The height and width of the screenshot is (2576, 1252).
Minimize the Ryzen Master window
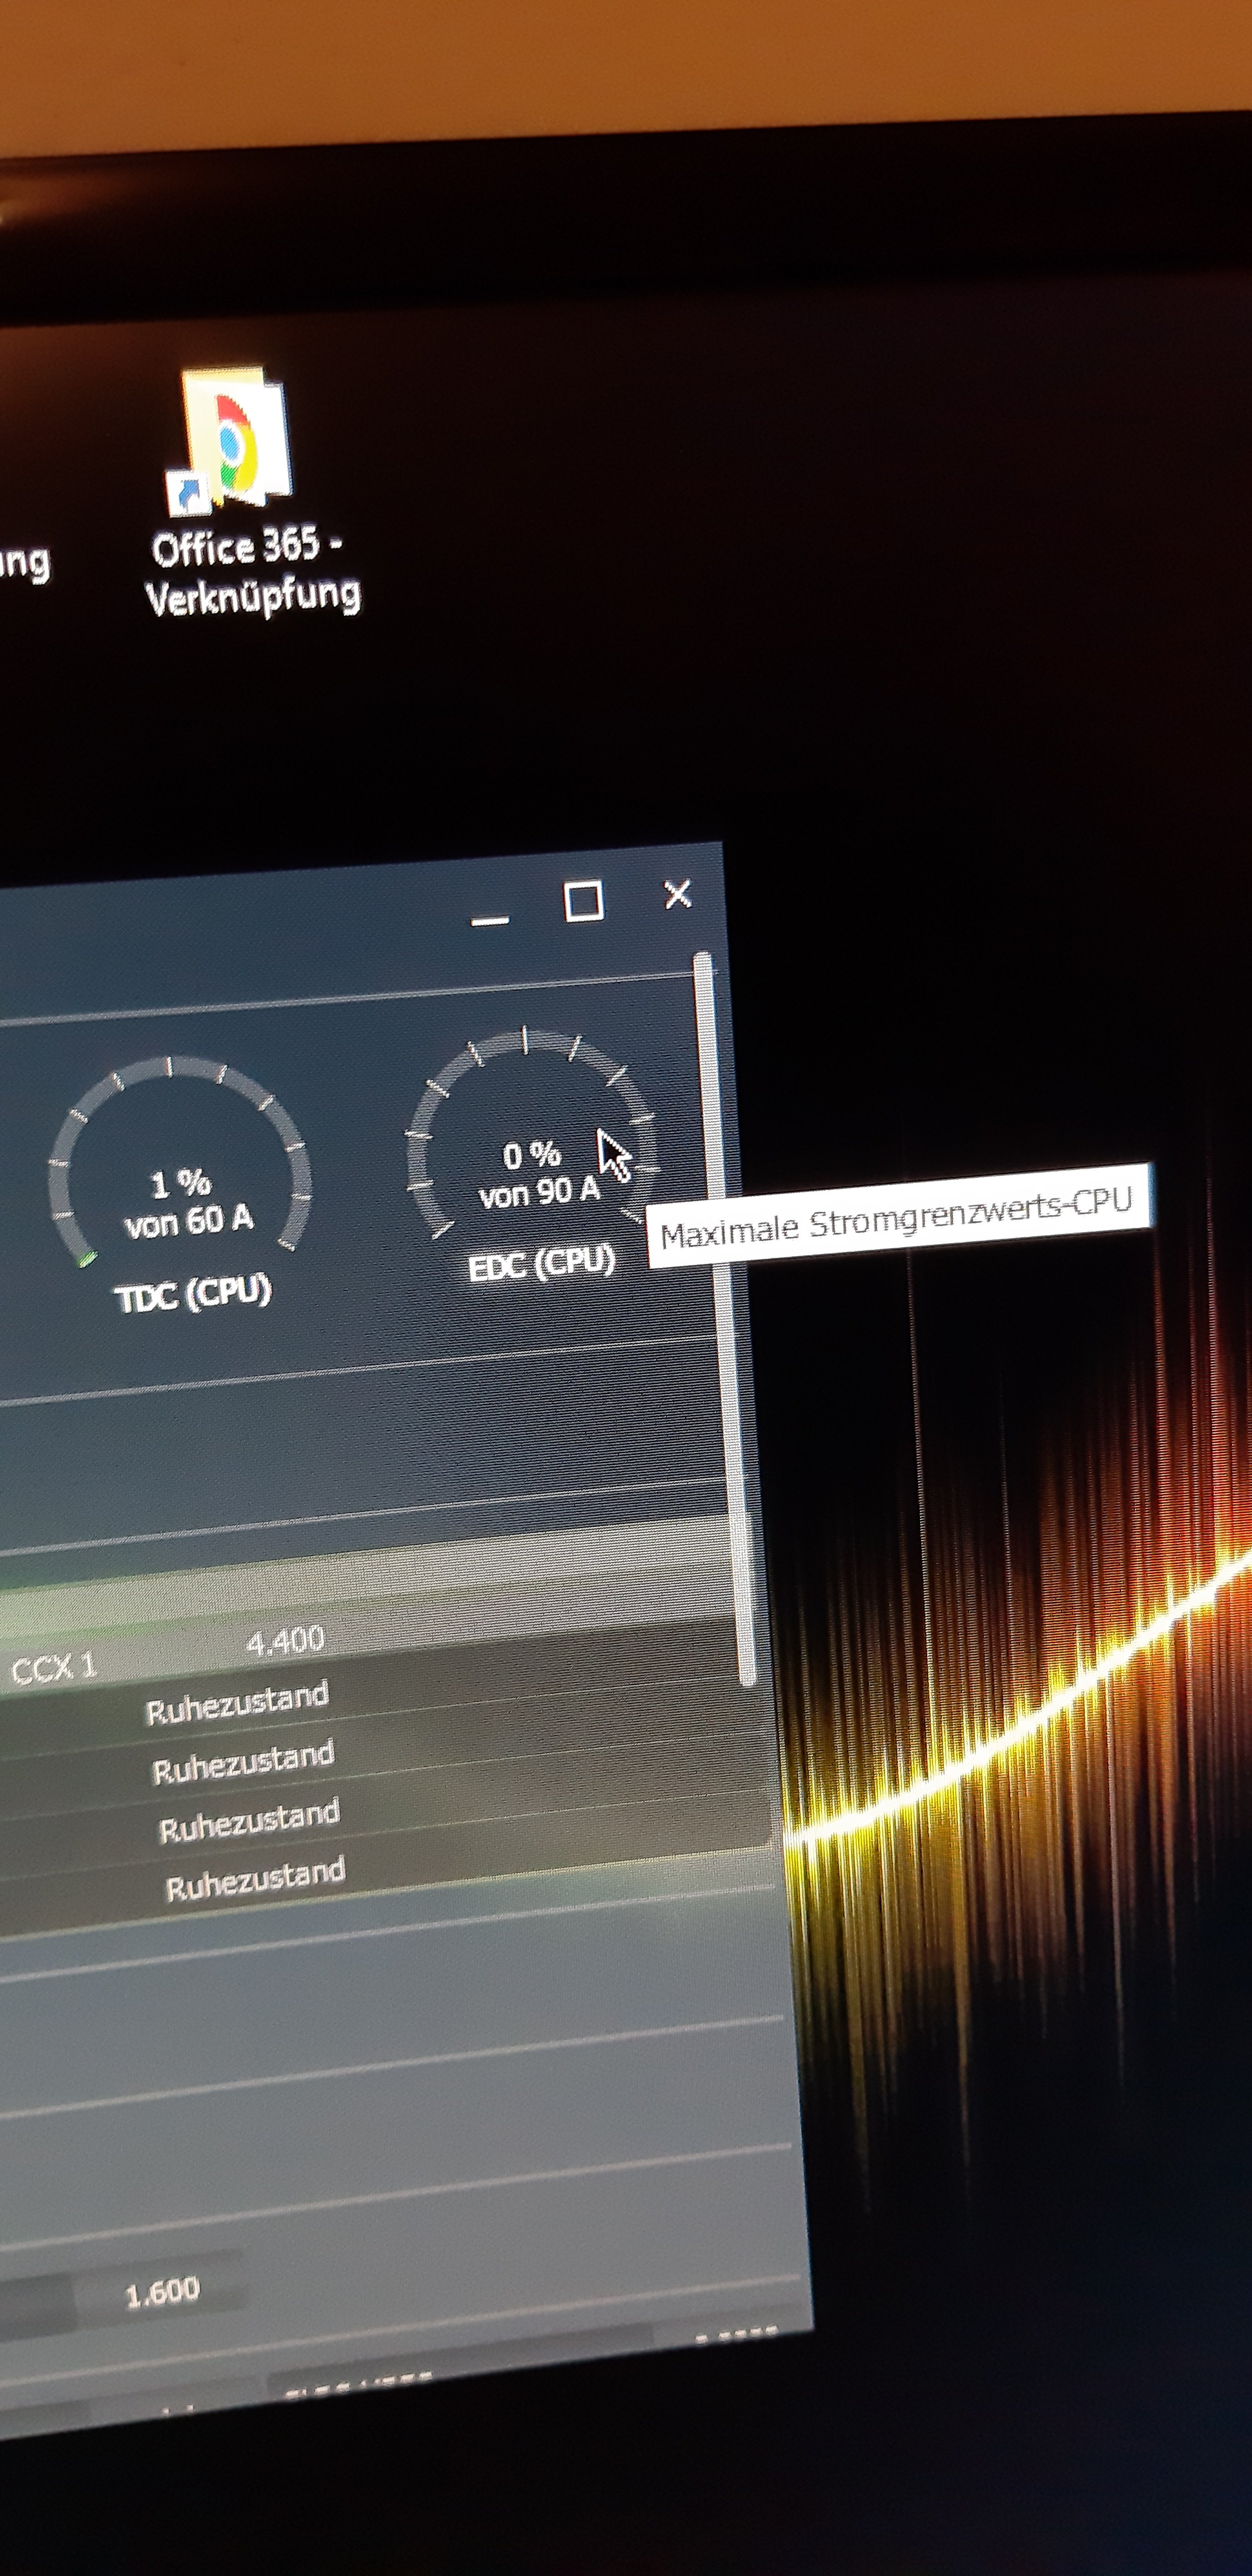tap(489, 918)
